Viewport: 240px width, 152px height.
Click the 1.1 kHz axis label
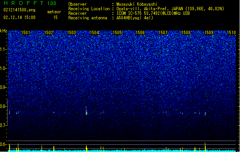click(3, 49)
